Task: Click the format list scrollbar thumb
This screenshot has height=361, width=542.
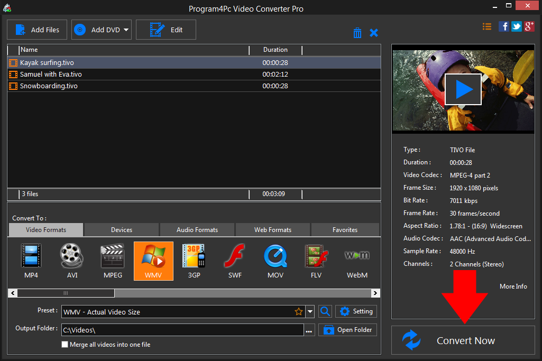Action: point(66,293)
